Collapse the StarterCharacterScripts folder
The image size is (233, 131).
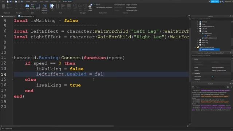point(196,47)
